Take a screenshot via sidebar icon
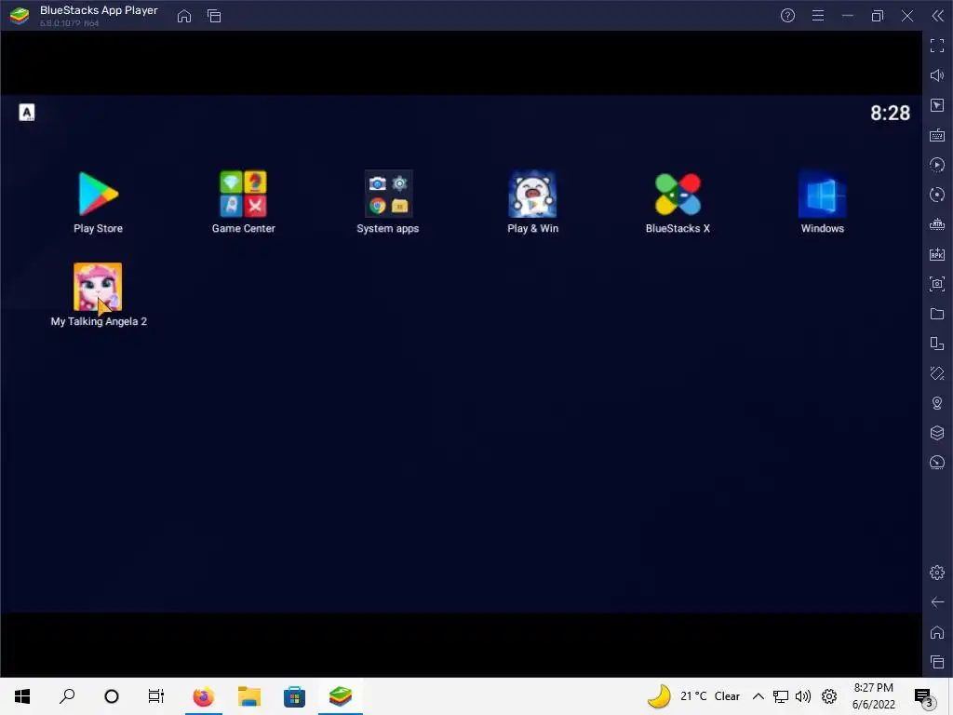Viewport: 953px width, 715px height. (x=937, y=284)
